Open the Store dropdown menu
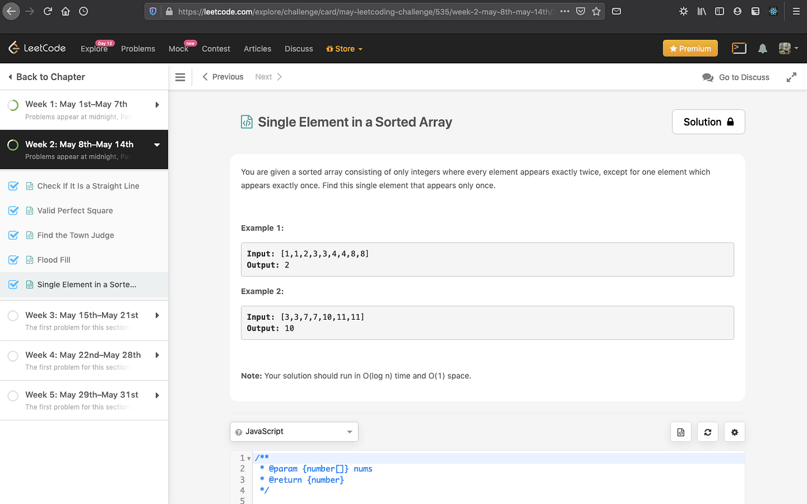 [344, 49]
